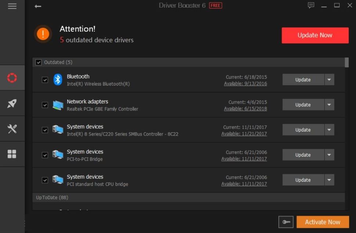
Task: Open the Boost rocket sidebar icon
Action: [x=12, y=103]
